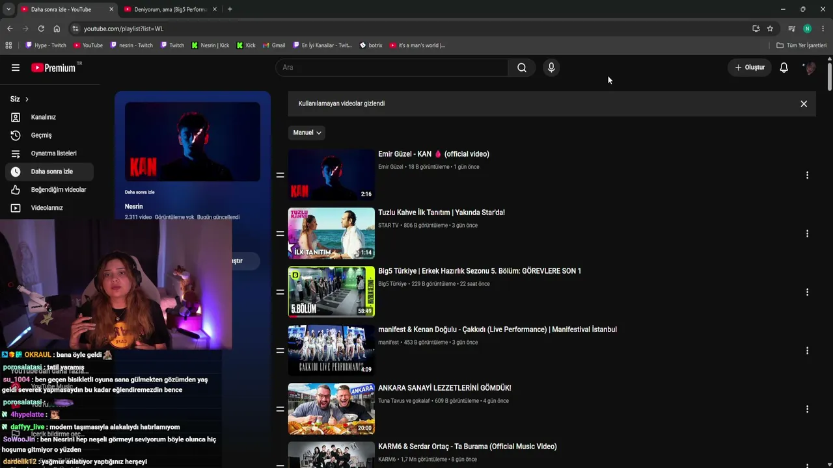Open the 'En İyi Kanallar - Twit...' bookmark

[x=321, y=45]
